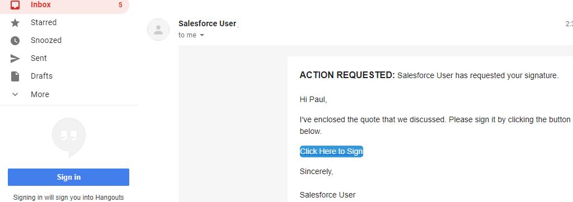Click the blue Sign in button
573x202 pixels.
pyautogui.click(x=69, y=177)
